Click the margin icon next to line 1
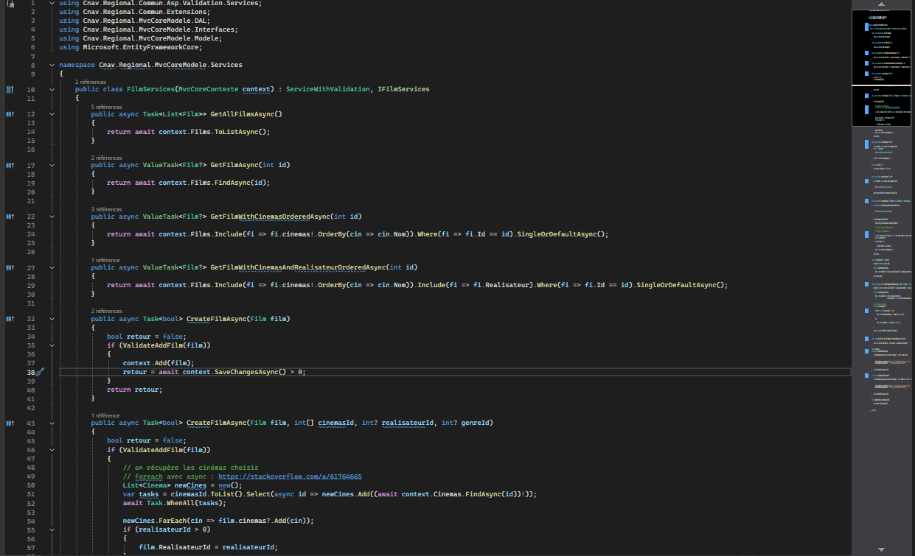This screenshot has width=915, height=556. (x=10, y=4)
